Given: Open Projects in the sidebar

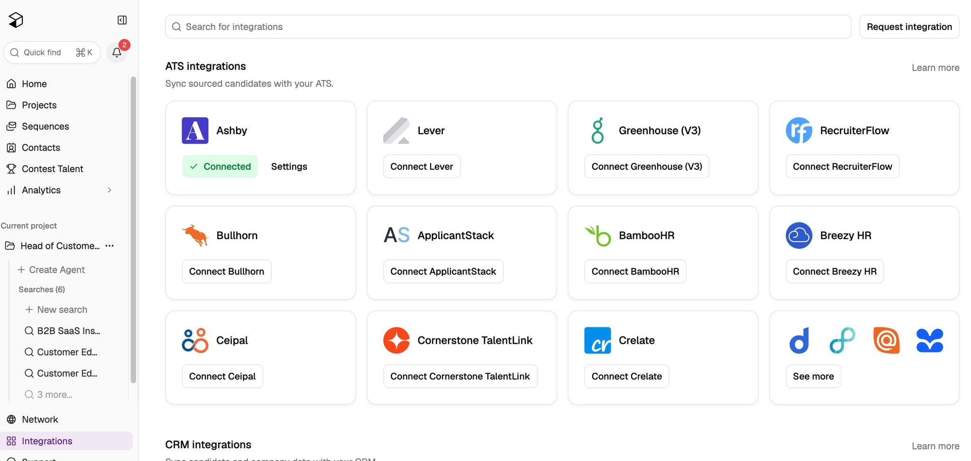Looking at the screenshot, I should [x=39, y=105].
